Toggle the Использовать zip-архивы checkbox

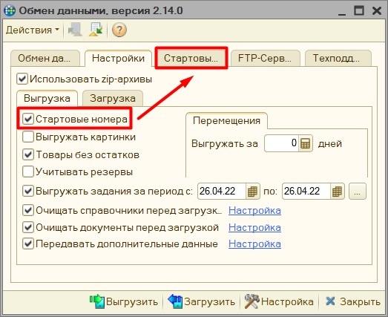(22, 79)
